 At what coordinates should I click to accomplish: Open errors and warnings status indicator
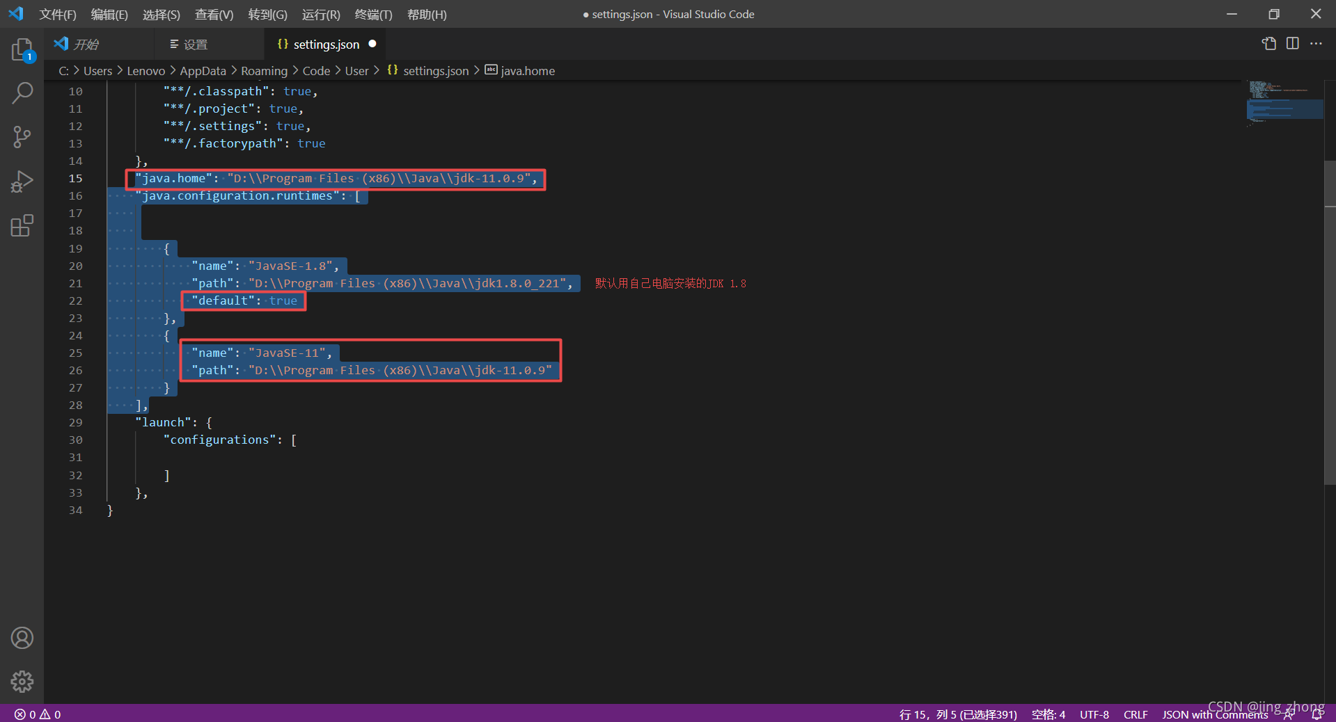pos(38,714)
